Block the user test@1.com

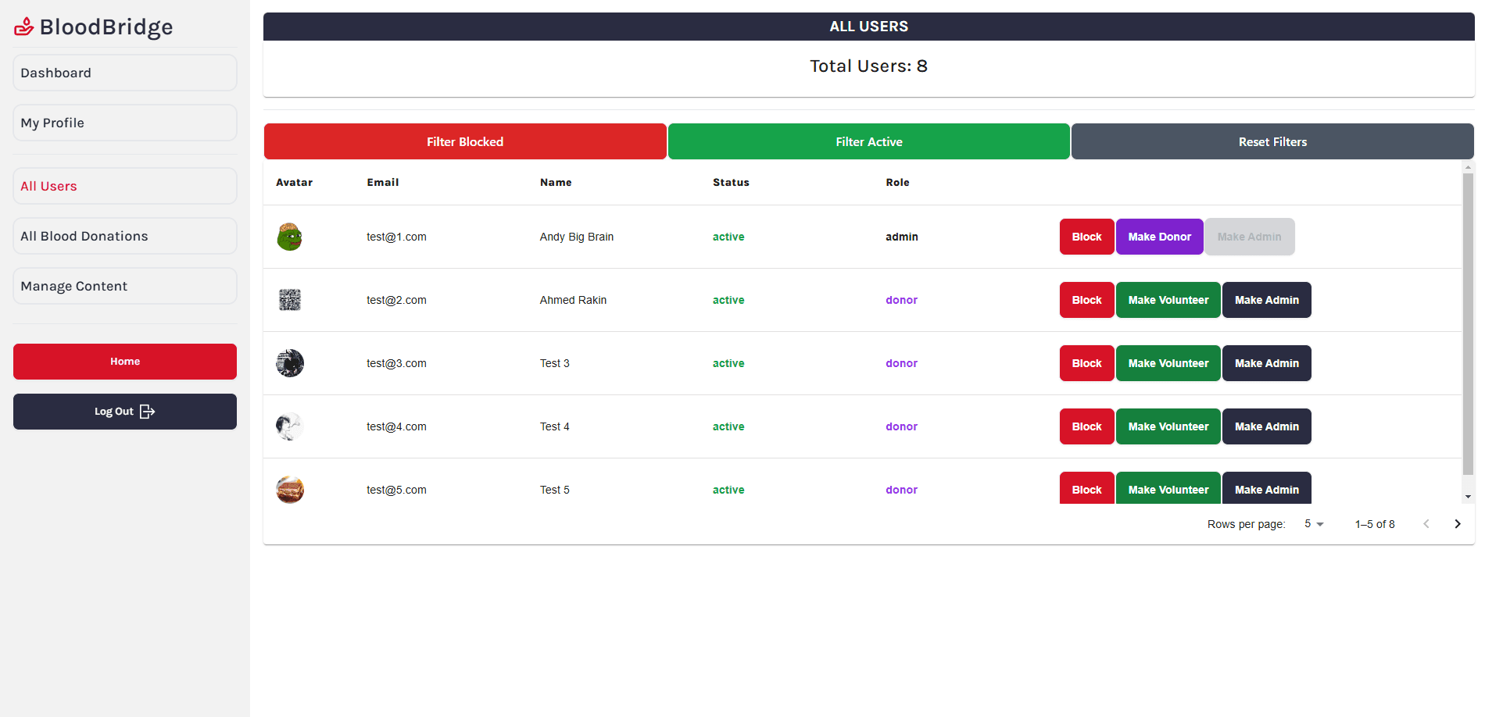coord(1086,237)
